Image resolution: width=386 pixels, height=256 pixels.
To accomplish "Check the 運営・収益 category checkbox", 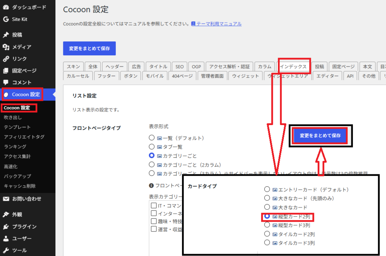I will 154,229.
